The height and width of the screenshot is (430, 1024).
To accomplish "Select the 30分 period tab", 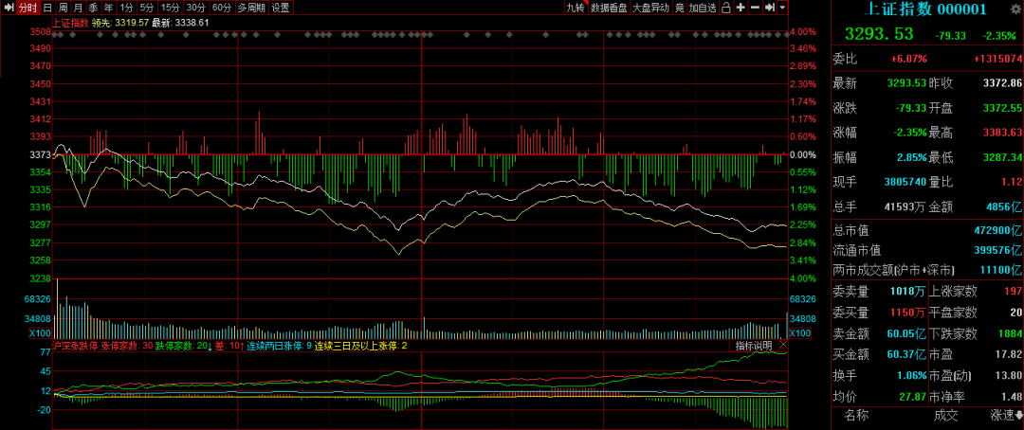I will click(194, 8).
